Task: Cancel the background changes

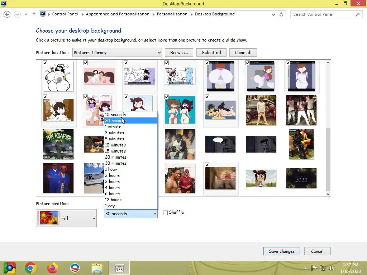Action: coord(317,251)
